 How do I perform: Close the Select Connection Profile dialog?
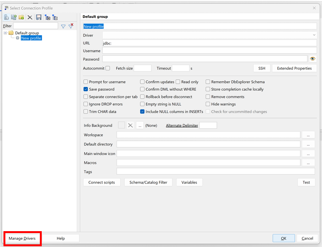pos(314,8)
